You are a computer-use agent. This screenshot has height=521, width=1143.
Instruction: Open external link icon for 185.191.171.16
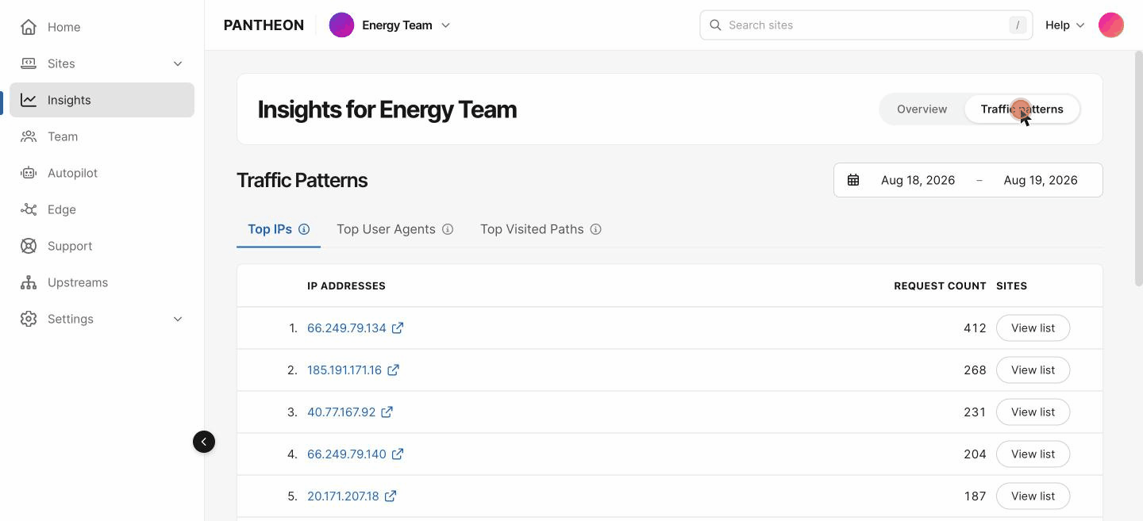[393, 370]
